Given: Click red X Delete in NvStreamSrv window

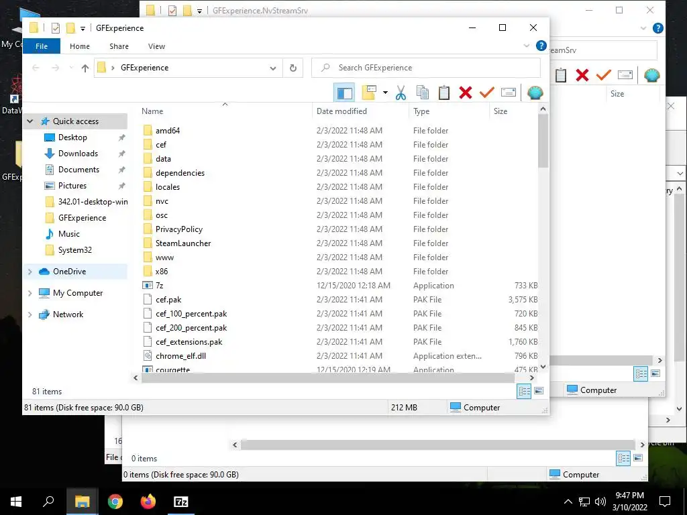Looking at the screenshot, I should click(x=582, y=75).
